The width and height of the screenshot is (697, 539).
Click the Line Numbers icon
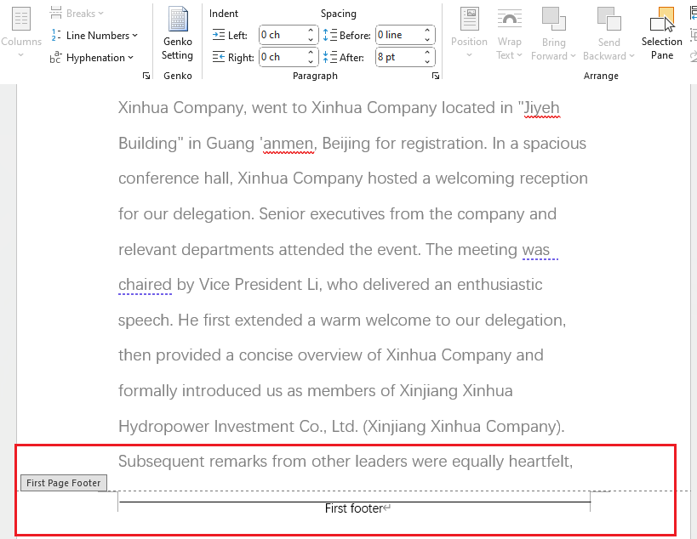[x=55, y=35]
